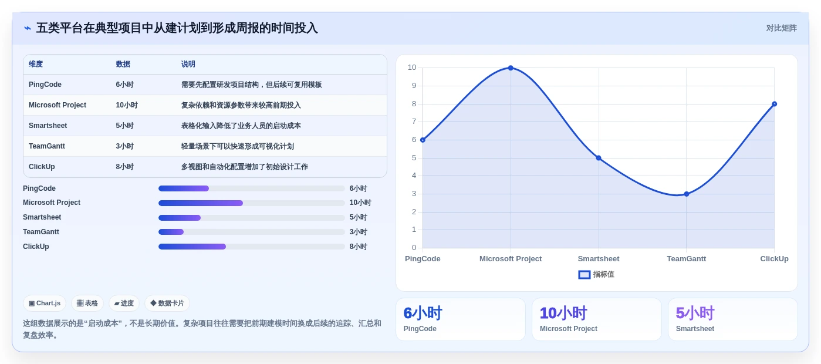Click the 10小时 table cell
This screenshot has width=821, height=364.
127,105
